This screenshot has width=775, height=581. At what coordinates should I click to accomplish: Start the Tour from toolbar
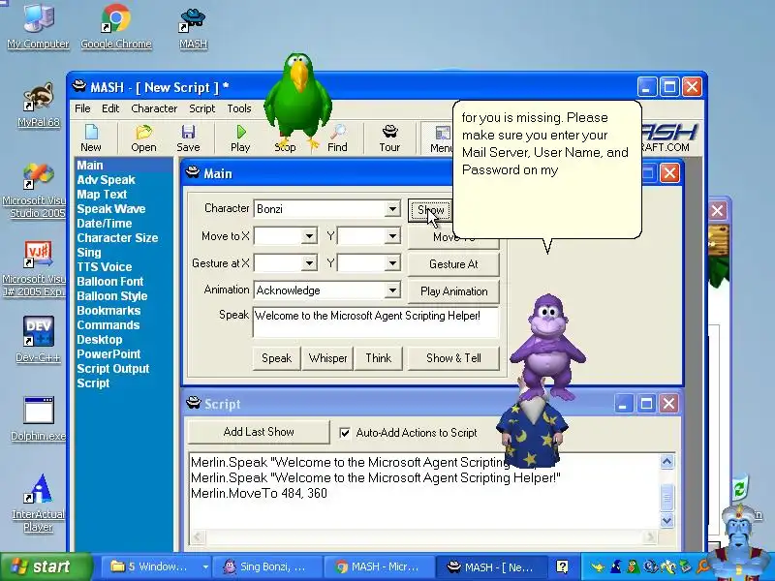click(x=389, y=138)
